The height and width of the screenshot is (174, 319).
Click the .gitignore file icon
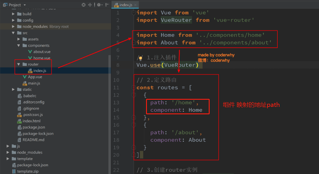click(19, 108)
